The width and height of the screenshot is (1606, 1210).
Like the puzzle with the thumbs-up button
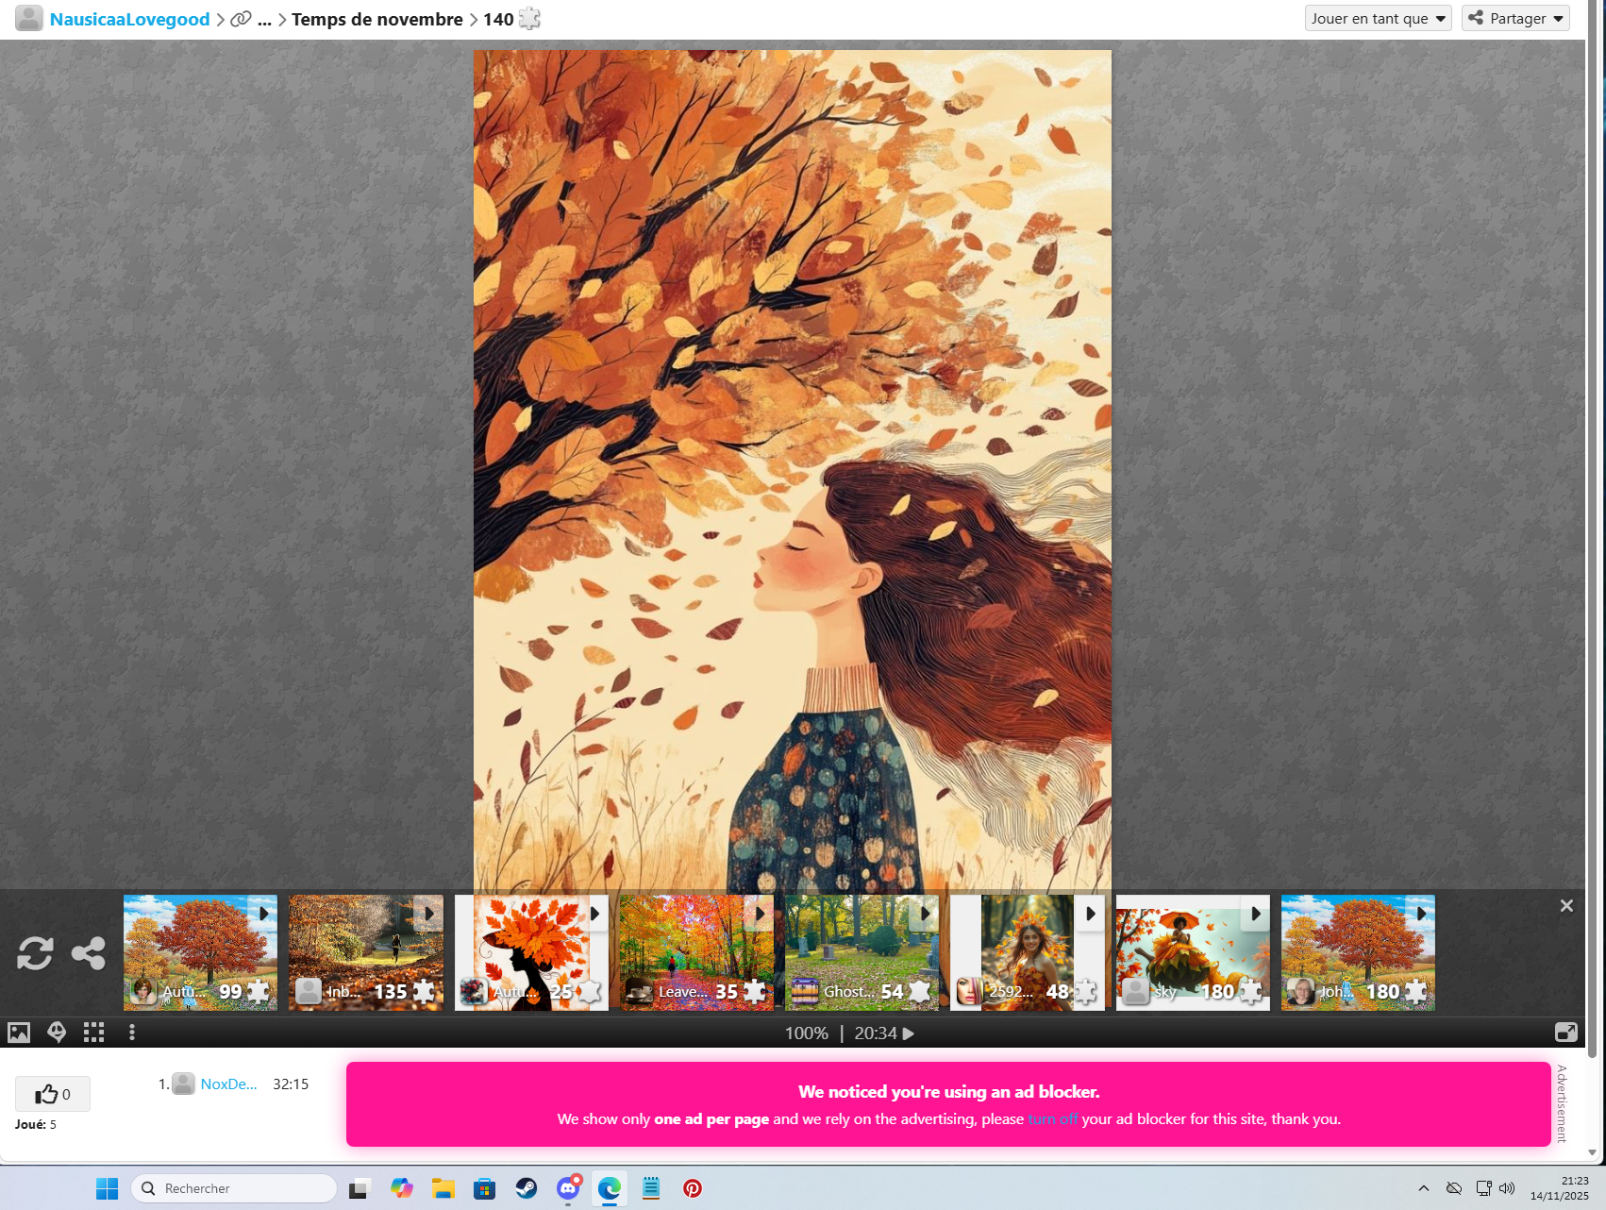pos(53,1094)
